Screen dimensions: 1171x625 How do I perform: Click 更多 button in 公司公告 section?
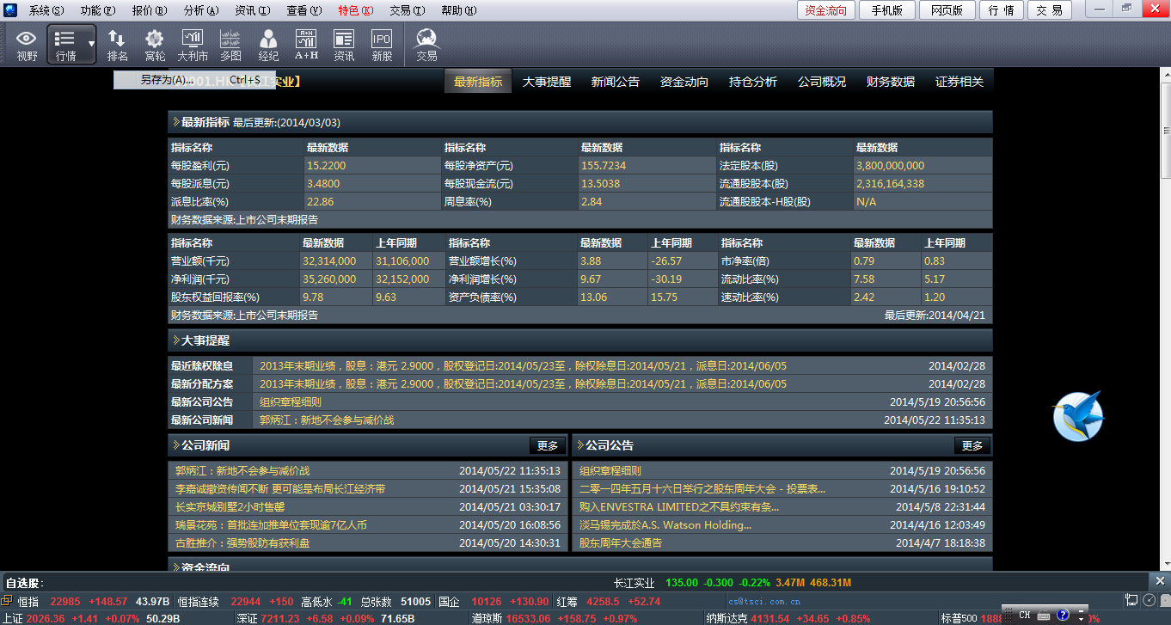(x=972, y=445)
